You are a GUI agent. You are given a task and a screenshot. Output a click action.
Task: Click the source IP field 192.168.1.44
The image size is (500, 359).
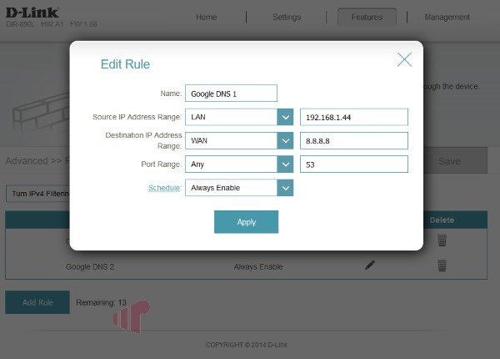354,117
